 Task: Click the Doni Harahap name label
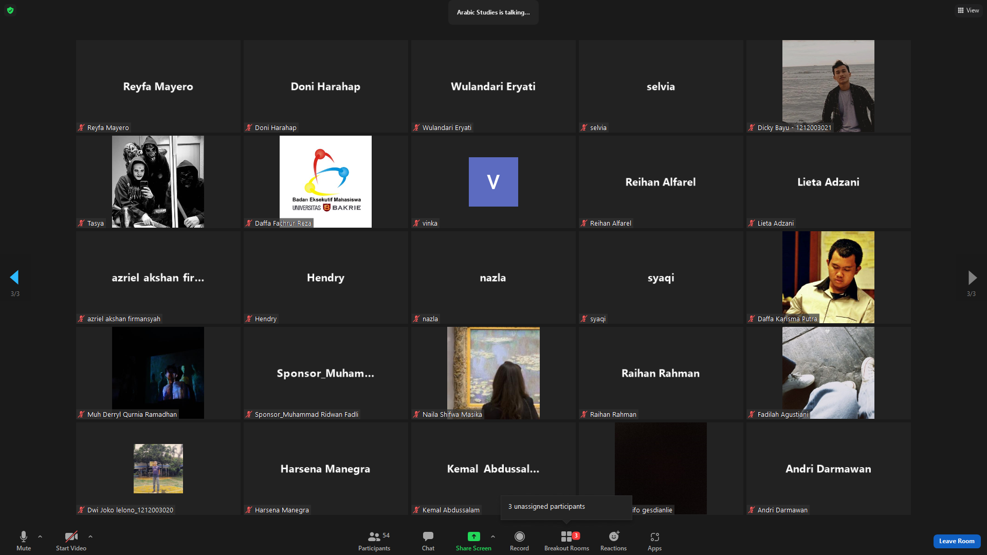point(276,127)
